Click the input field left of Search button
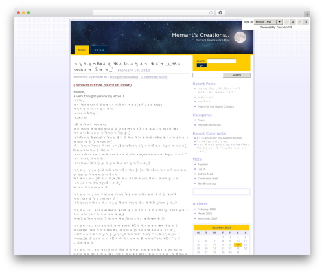The width and height of the screenshot is (324, 274). (207, 75)
